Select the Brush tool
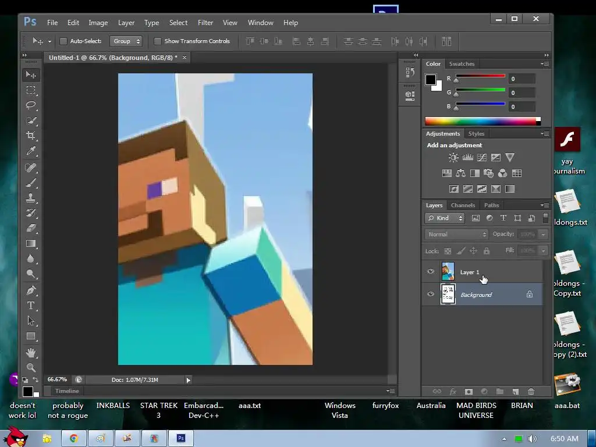The height and width of the screenshot is (447, 596). coord(31,183)
